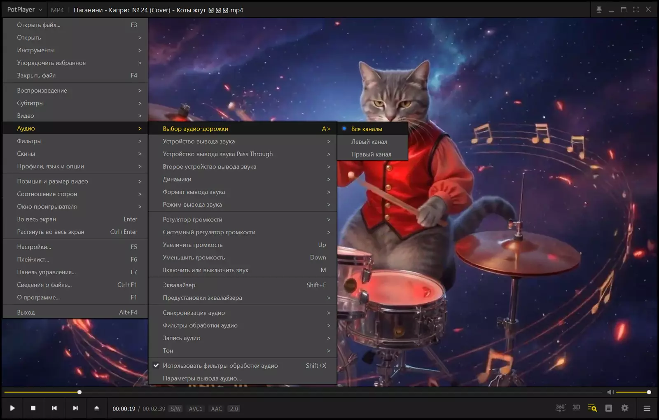Click 'Увеличить громкость' entry
659x420 pixels.
(x=243, y=245)
